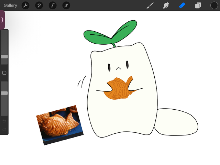This screenshot has height=165, width=220.
Task: Tap the square modify button on sidebar
Action: pos(4,73)
